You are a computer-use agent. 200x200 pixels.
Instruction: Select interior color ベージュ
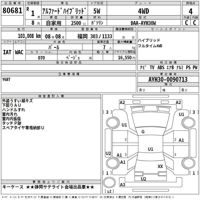pos(73,58)
